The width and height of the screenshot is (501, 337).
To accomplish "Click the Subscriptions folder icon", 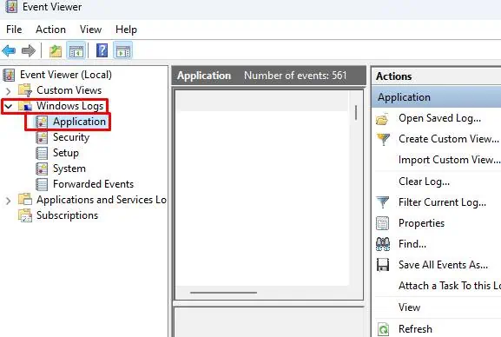I will point(25,215).
